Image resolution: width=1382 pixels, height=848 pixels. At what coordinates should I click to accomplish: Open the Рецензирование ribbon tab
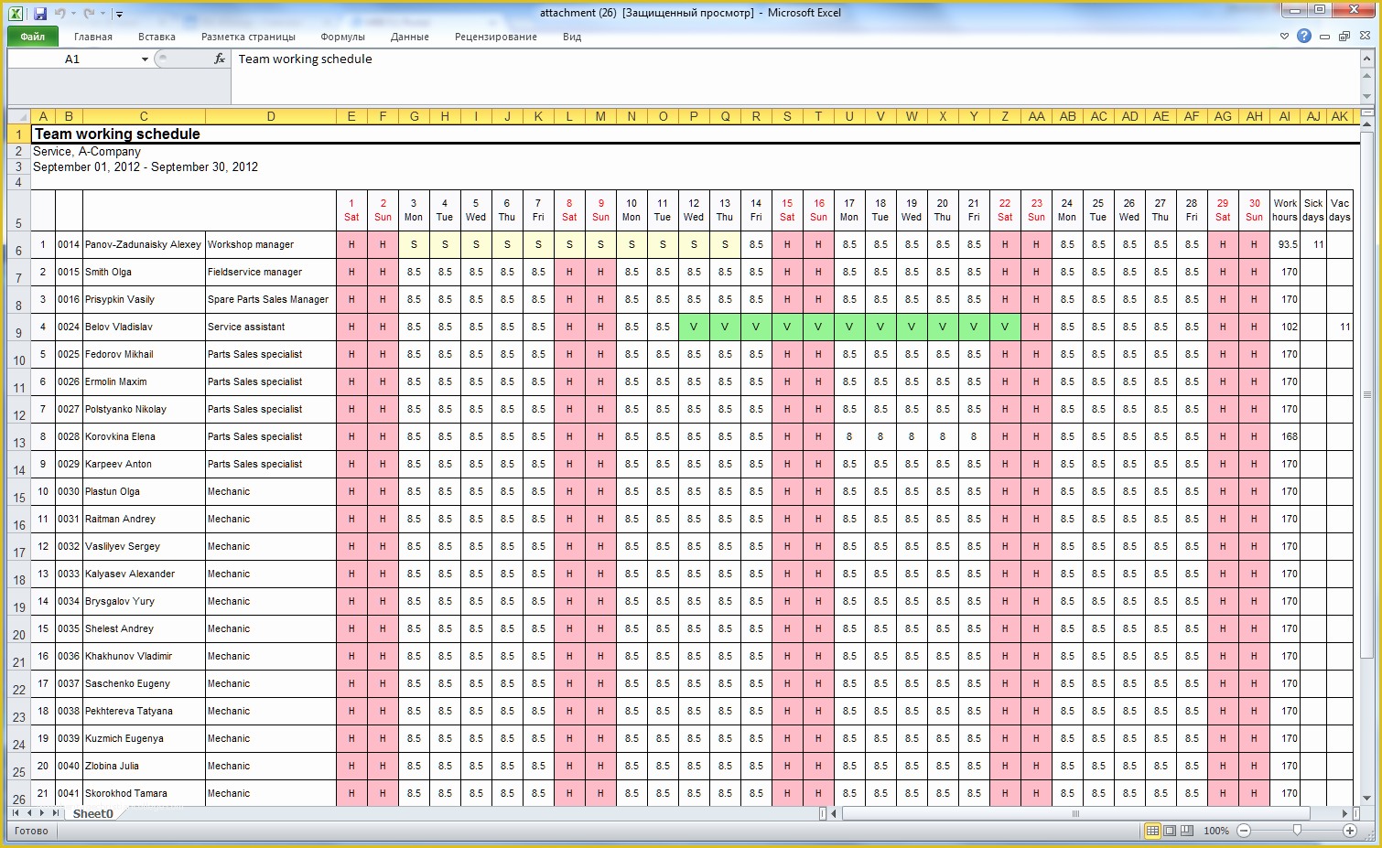tap(495, 37)
